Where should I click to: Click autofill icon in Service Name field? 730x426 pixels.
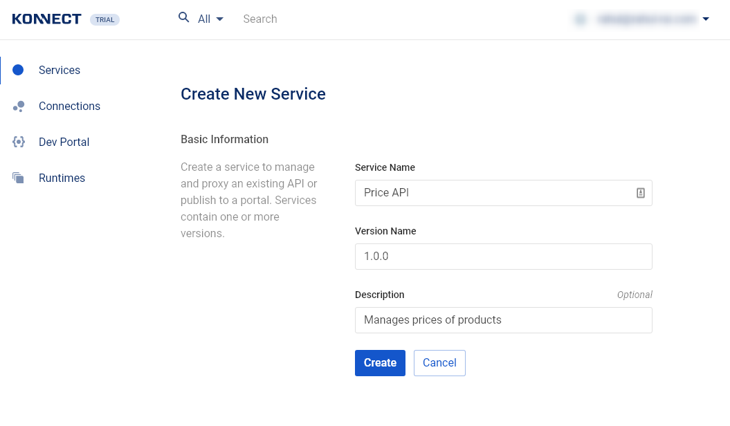coord(641,193)
